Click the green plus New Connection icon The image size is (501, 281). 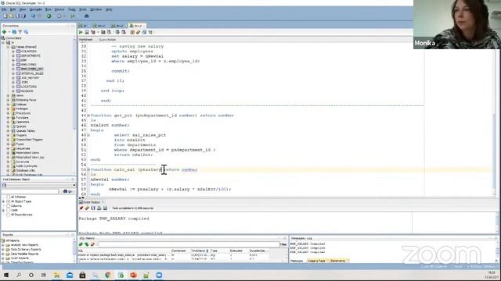[x=4, y=32]
